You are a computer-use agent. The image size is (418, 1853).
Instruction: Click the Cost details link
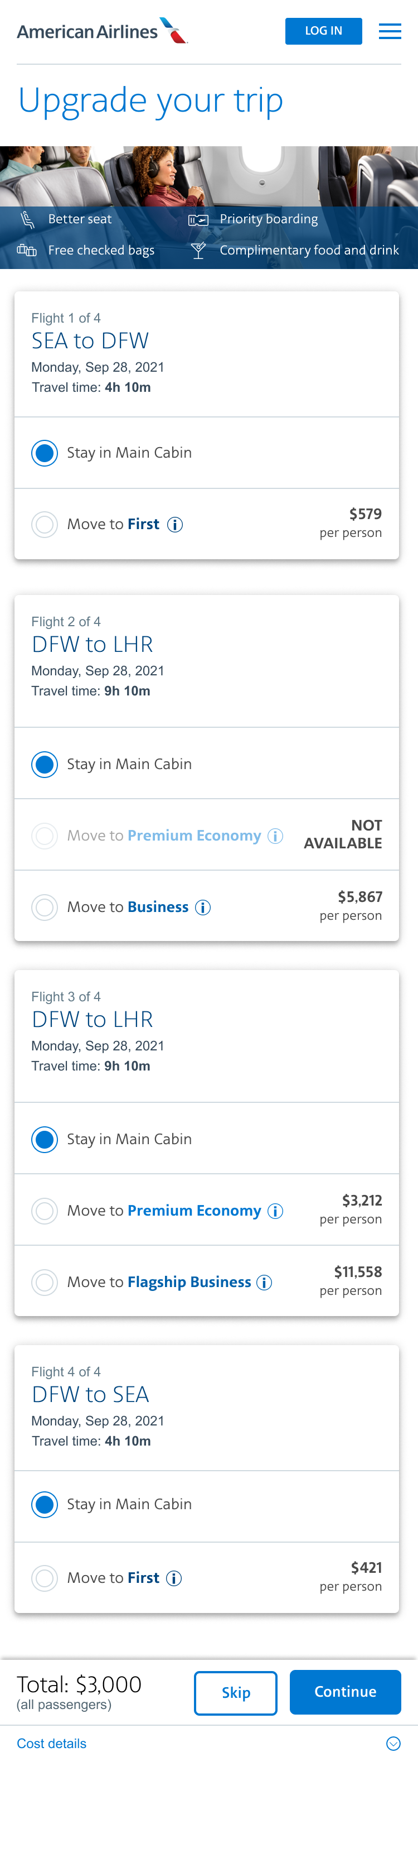tap(52, 1743)
